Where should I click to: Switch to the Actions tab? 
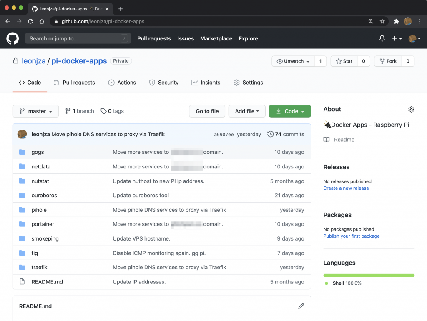[x=122, y=83]
